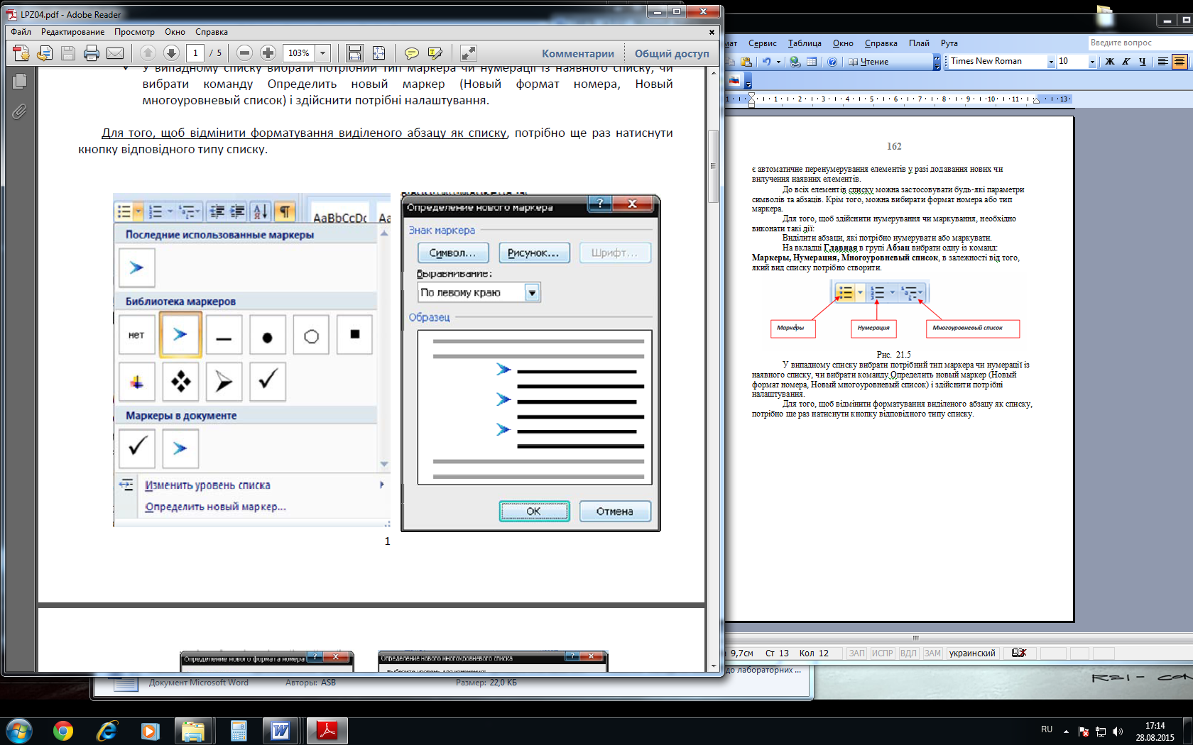Click the Russian flag language icon in Word

coord(735,81)
